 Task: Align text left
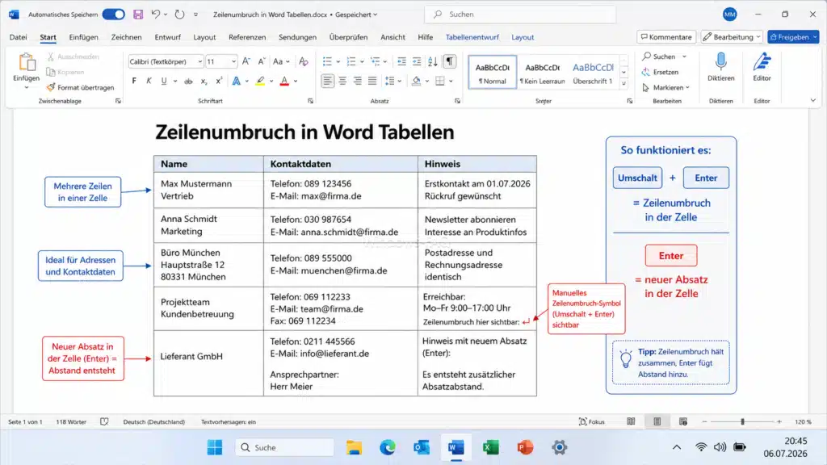pyautogui.click(x=328, y=81)
